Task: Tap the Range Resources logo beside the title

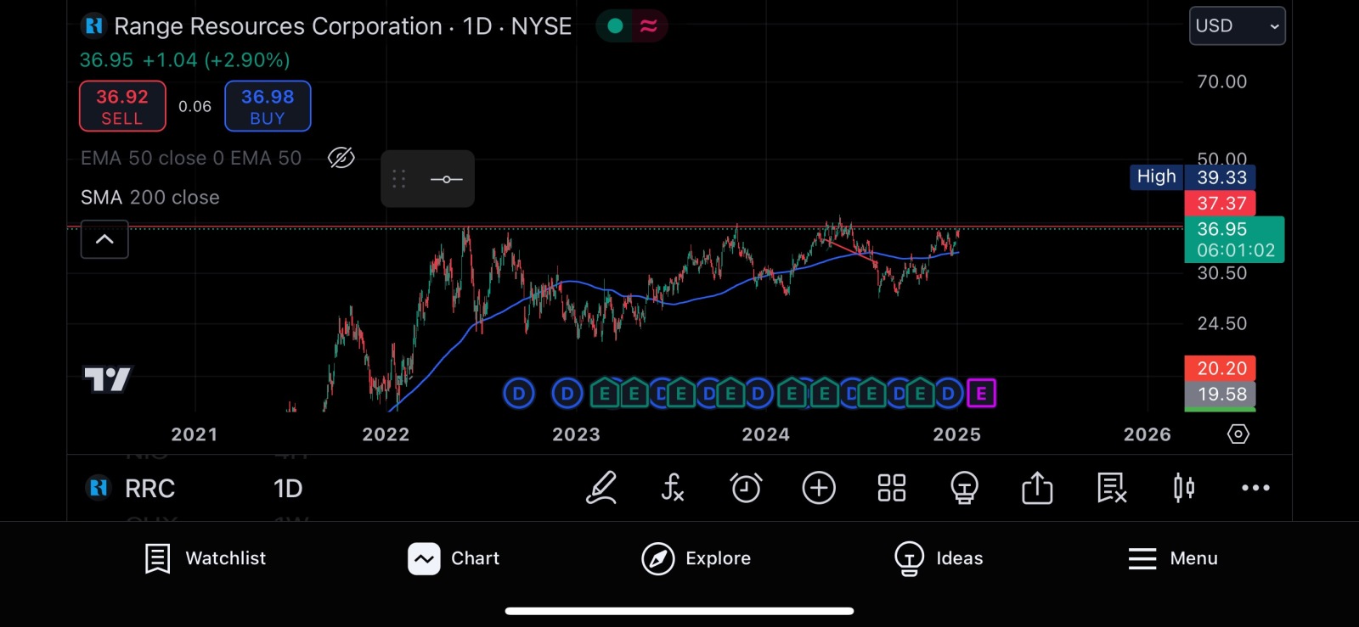Action: click(x=93, y=26)
